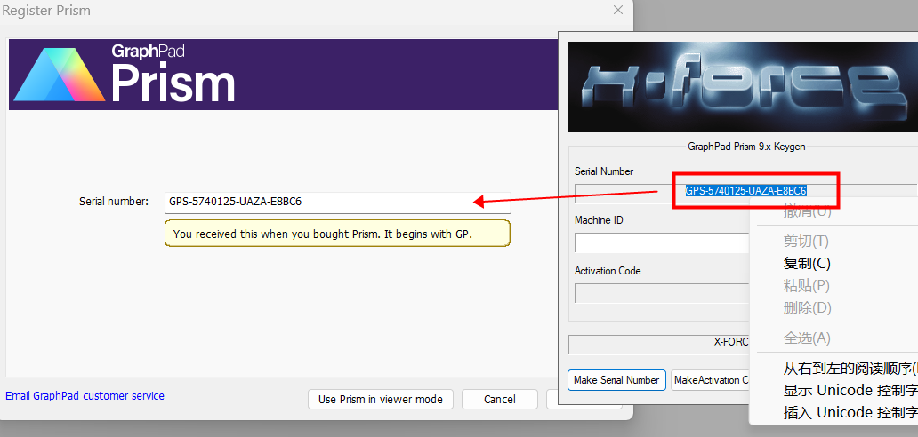
Task: Choose 复制(C) from the context menu
Action: pos(806,264)
